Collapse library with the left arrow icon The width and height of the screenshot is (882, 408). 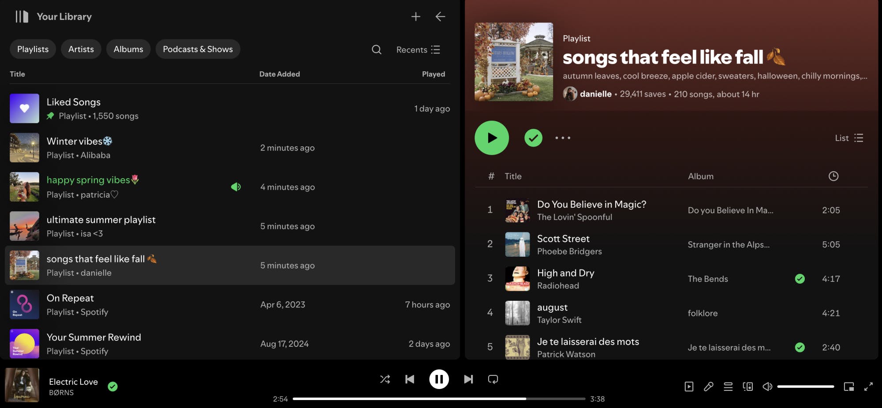click(x=440, y=17)
